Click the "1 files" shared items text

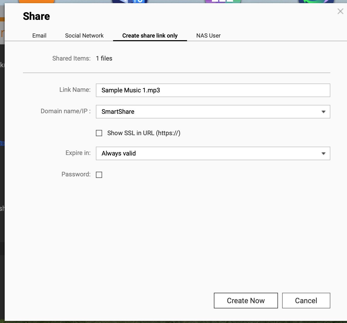tap(104, 58)
